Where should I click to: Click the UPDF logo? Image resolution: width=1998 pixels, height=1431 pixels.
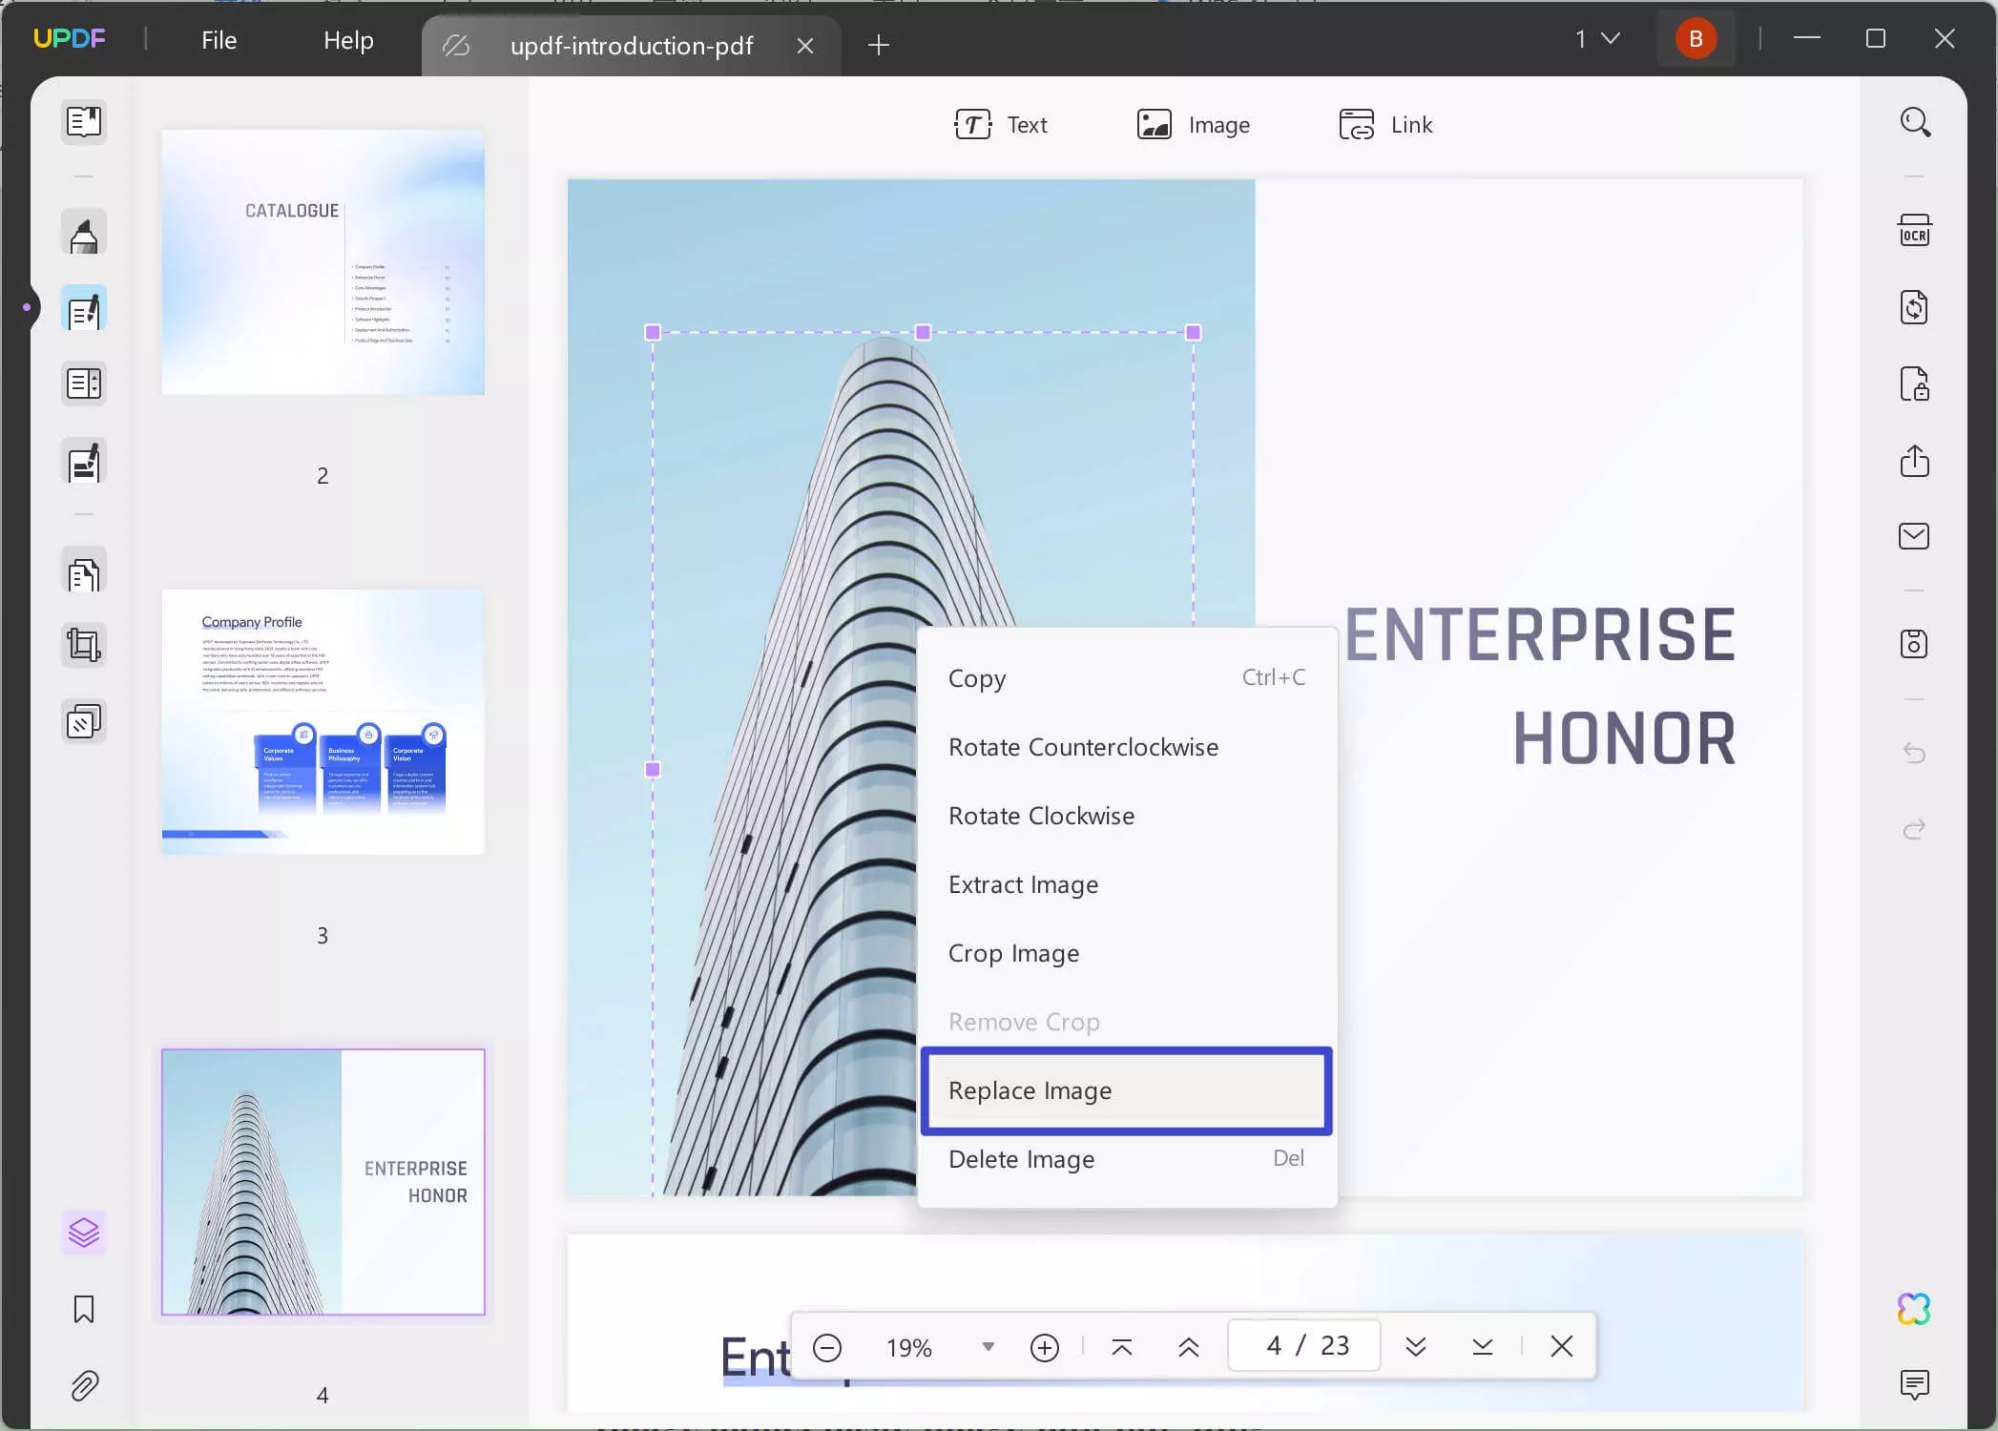69,39
